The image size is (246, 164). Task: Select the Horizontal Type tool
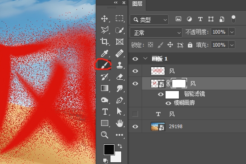[105, 112]
